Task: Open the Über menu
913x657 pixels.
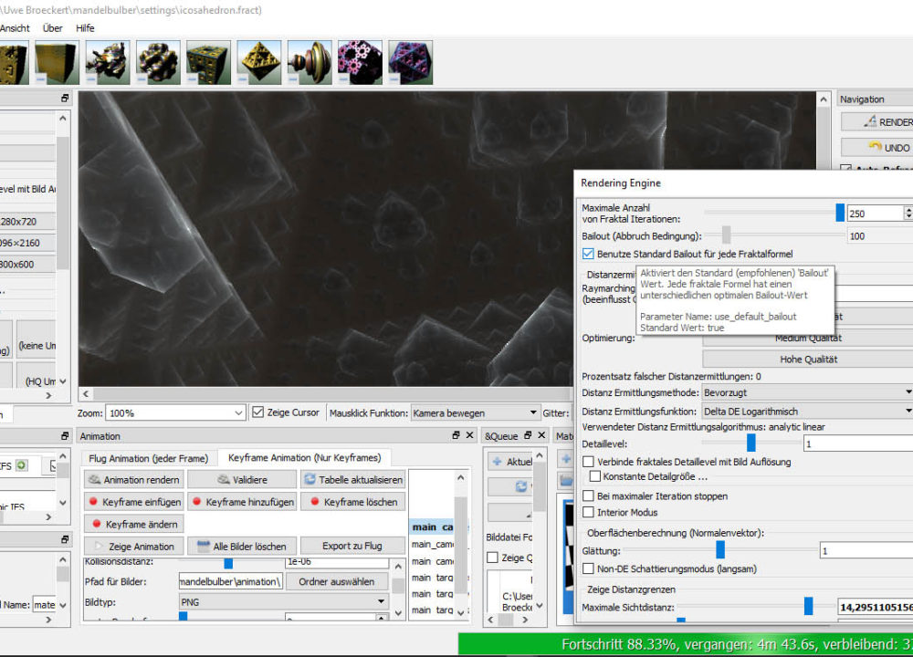Action: (52, 28)
